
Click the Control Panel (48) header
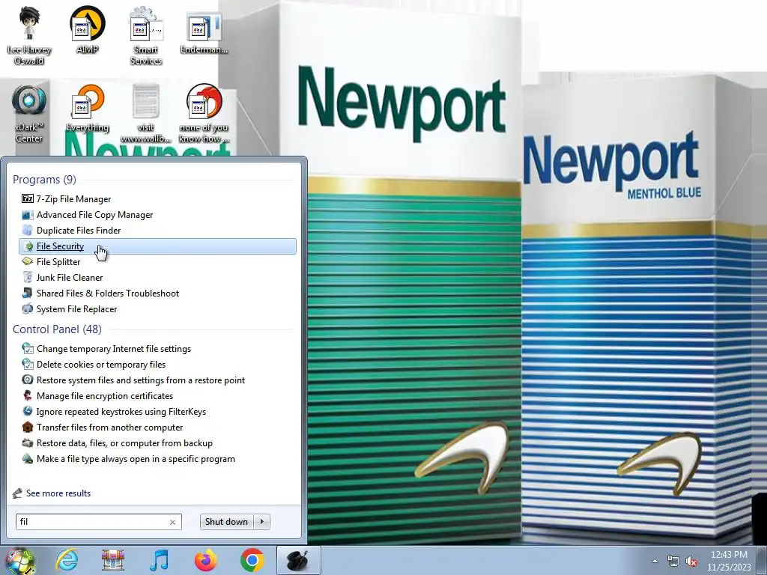[57, 329]
